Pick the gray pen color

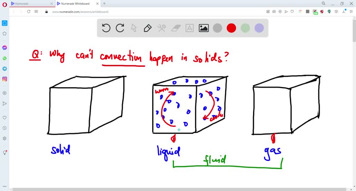tap(218, 28)
